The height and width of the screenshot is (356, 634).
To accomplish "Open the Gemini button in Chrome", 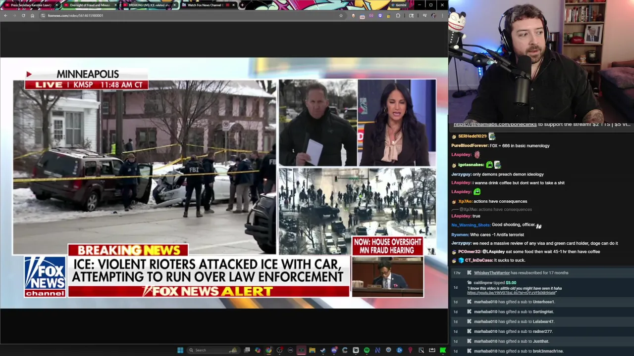I will [400, 5].
